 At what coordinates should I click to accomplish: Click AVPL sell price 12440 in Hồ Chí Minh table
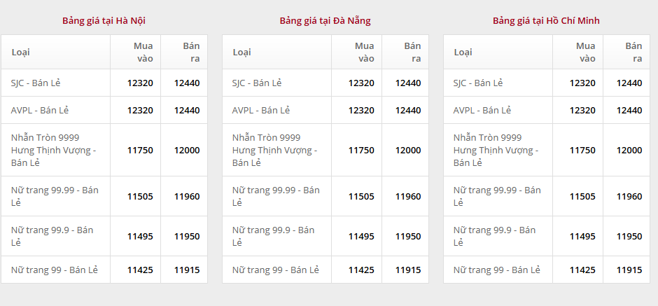[629, 110]
